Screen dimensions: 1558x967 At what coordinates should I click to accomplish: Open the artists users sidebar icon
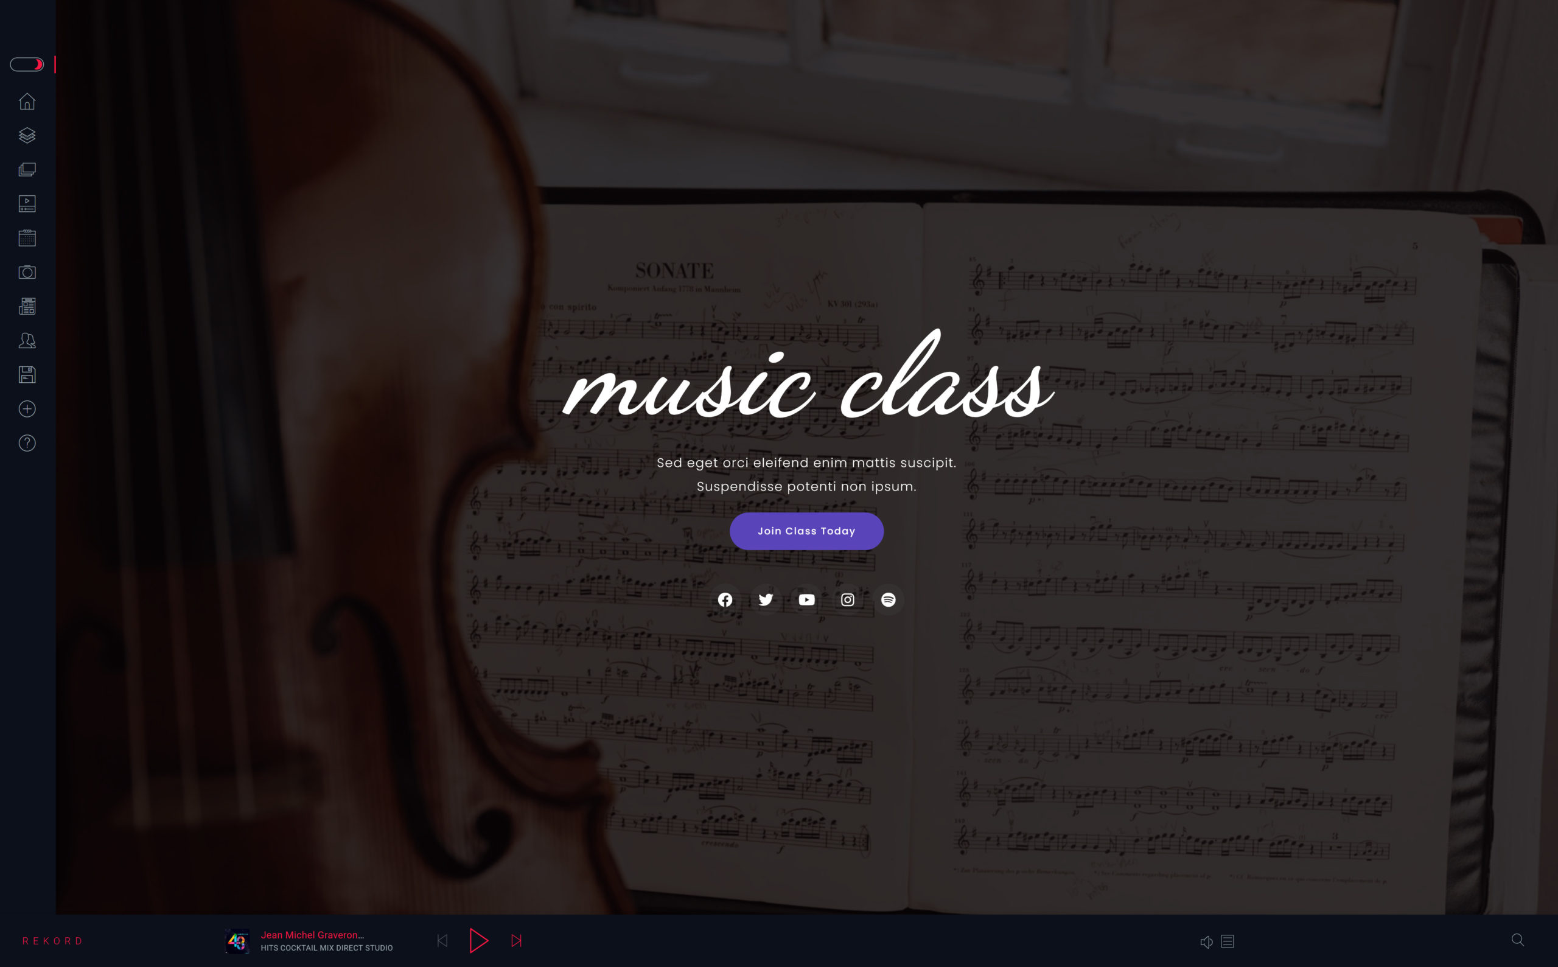[x=27, y=341]
